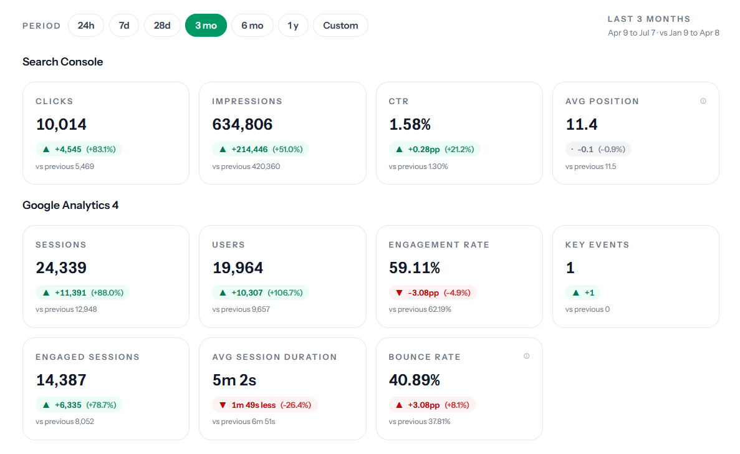740x454 pixels.
Task: Click the +11,391 (+88.0%) sessions badge
Action: [x=82, y=292]
